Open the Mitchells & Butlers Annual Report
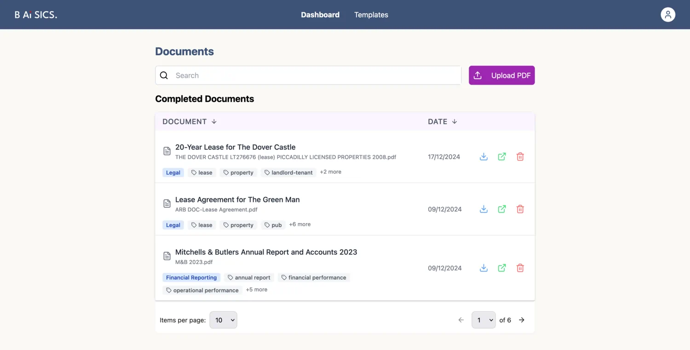The width and height of the screenshot is (690, 350). 266,252
